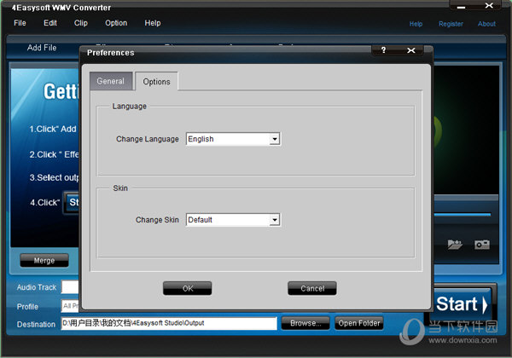The image size is (512, 358).
Task: Click the blue Help link at top right
Action: [416, 24]
